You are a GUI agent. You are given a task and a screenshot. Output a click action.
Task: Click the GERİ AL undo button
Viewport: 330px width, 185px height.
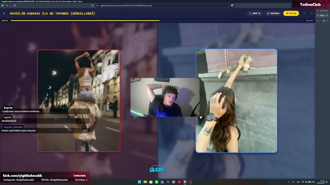point(255,13)
